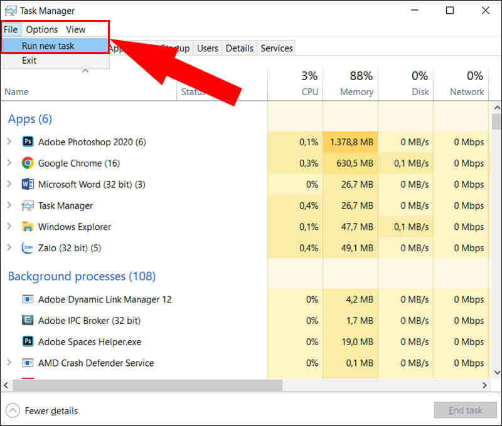Click the horizontal scrollbar thumb
Image resolution: width=502 pixels, height=426 pixels.
[147, 385]
